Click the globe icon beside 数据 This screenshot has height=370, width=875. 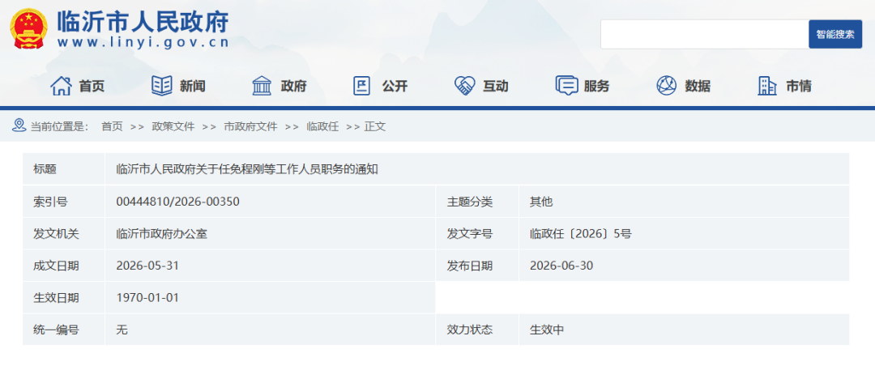point(666,86)
